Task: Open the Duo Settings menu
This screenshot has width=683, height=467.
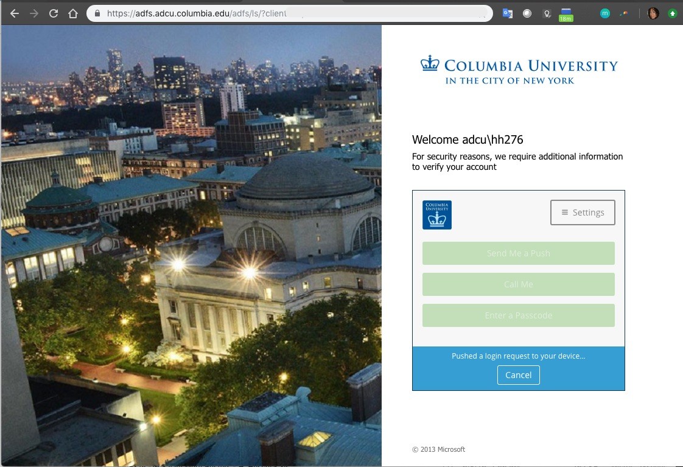Action: click(x=583, y=212)
